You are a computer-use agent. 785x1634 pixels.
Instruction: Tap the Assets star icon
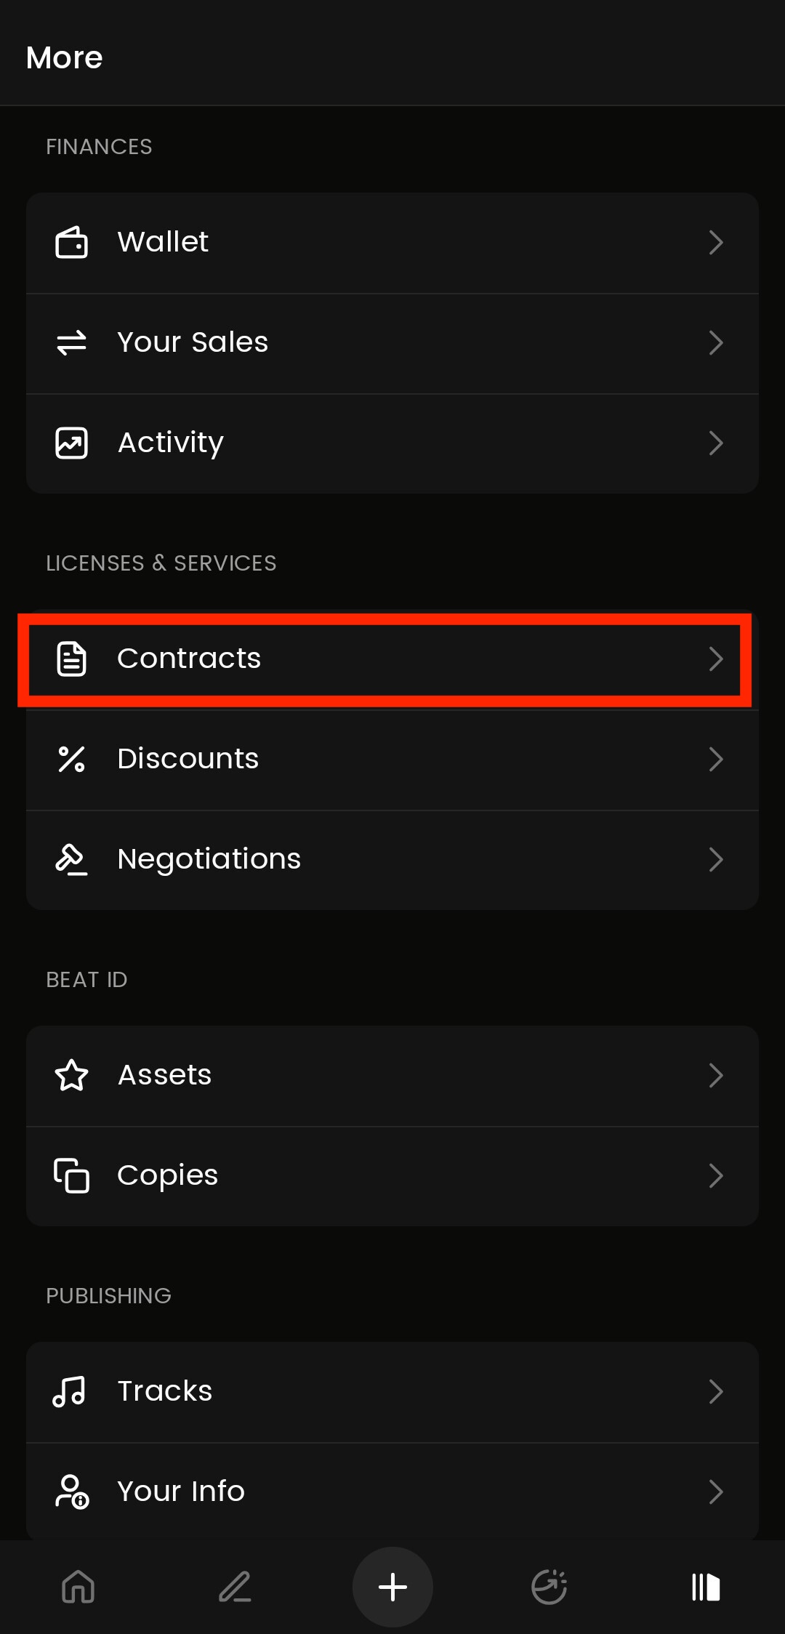(71, 1075)
